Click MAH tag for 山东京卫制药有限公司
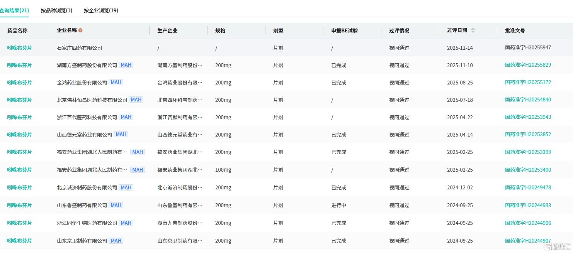Screen dimensions: 573x253 116,241
